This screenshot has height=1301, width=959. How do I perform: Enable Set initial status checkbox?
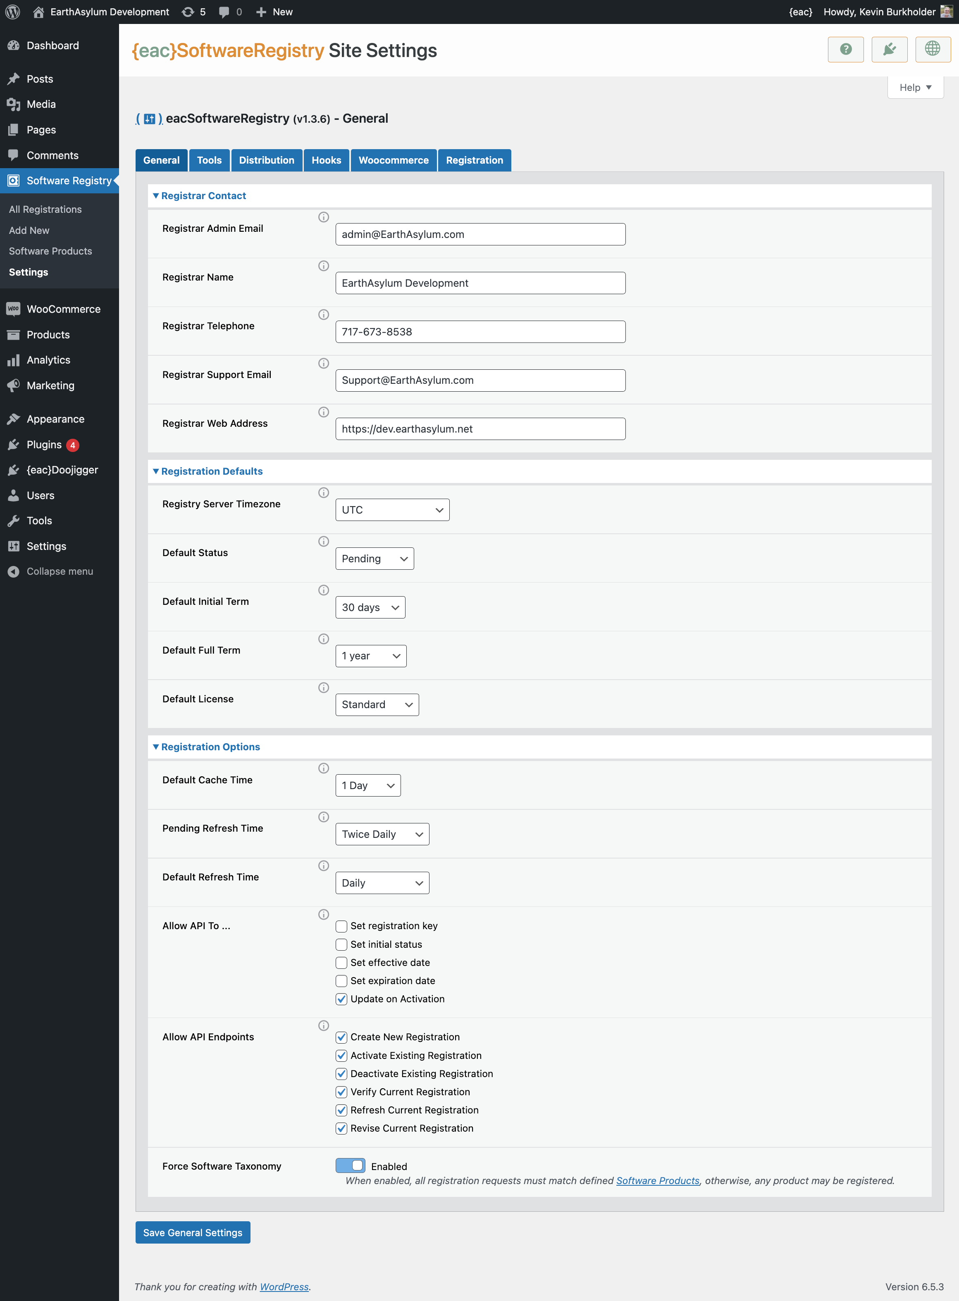341,945
